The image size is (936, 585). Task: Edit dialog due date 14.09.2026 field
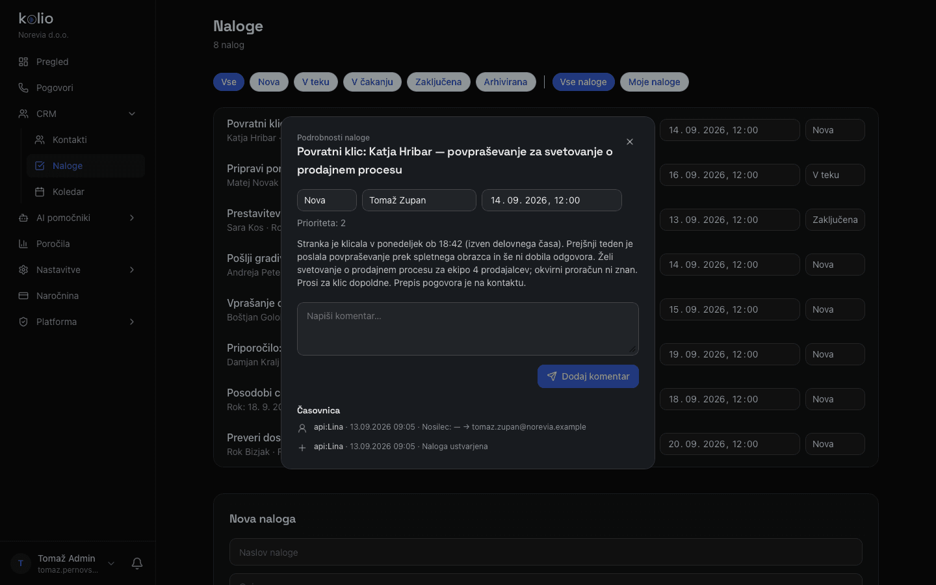click(552, 200)
